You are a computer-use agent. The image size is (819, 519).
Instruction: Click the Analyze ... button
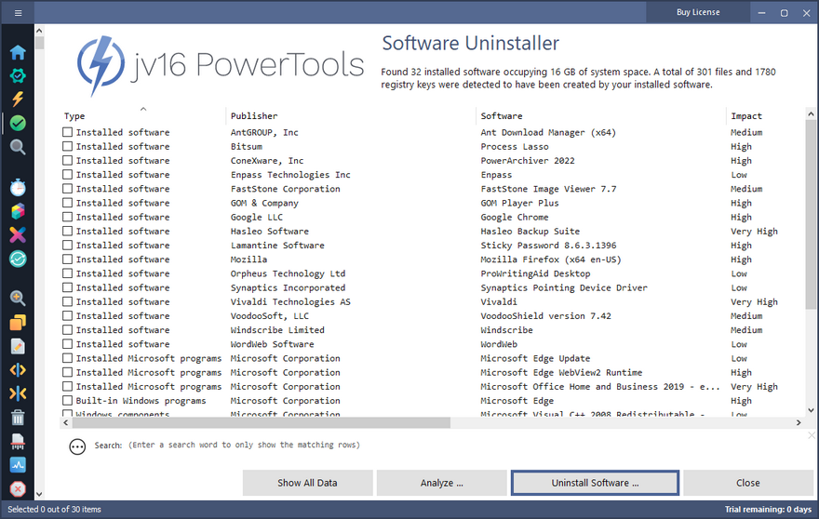[441, 483]
